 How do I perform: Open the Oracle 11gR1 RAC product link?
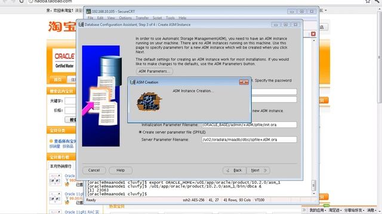coord(82,212)
